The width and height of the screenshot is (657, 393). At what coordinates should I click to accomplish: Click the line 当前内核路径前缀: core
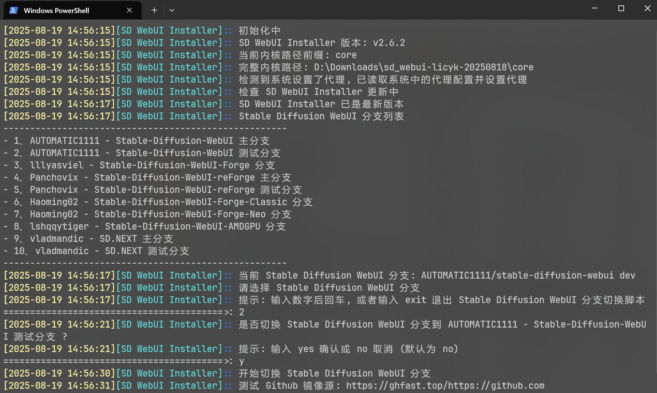297,55
